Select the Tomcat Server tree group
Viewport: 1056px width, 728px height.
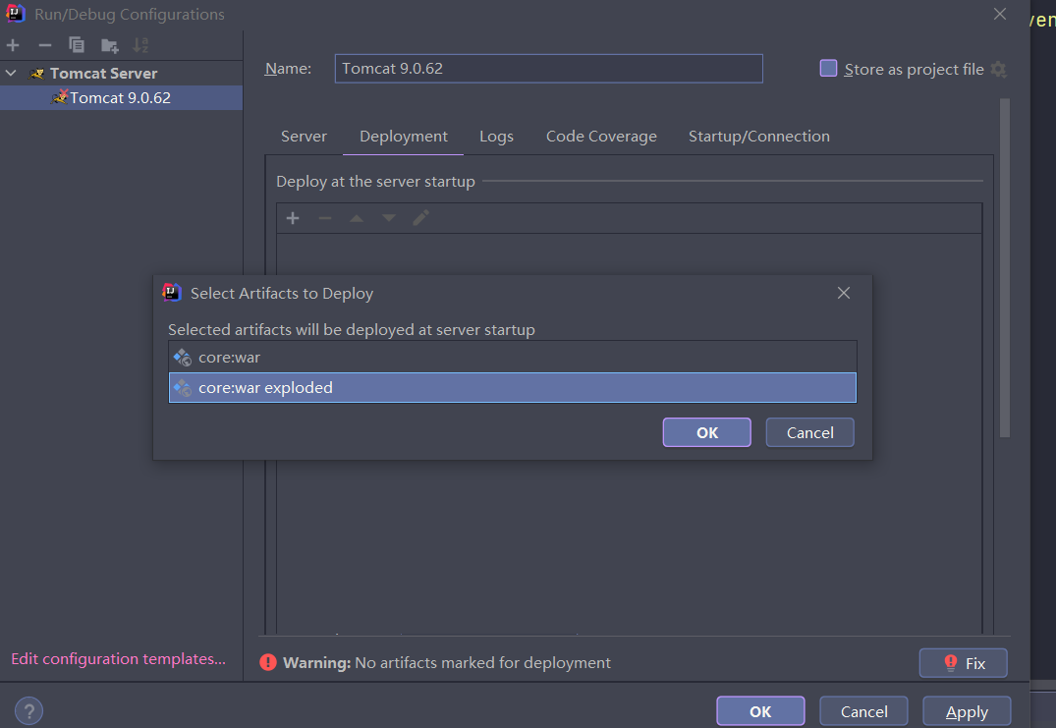(x=121, y=73)
